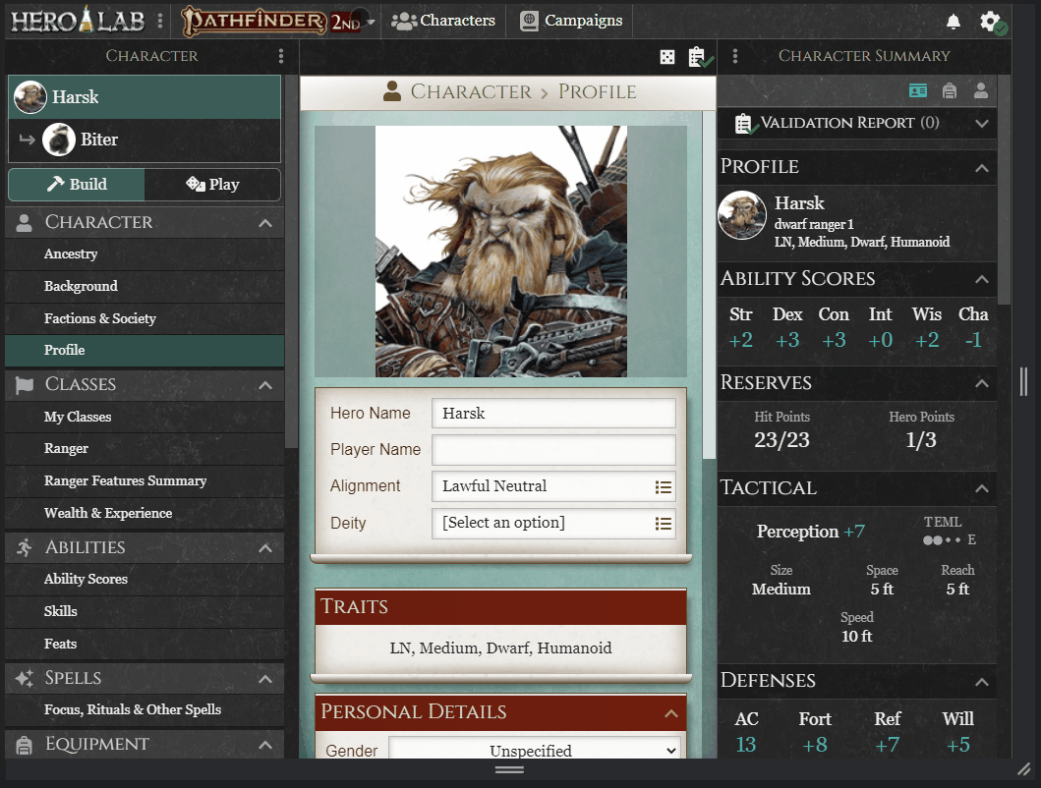Click the Traits section header
The height and width of the screenshot is (788, 1041).
point(500,607)
